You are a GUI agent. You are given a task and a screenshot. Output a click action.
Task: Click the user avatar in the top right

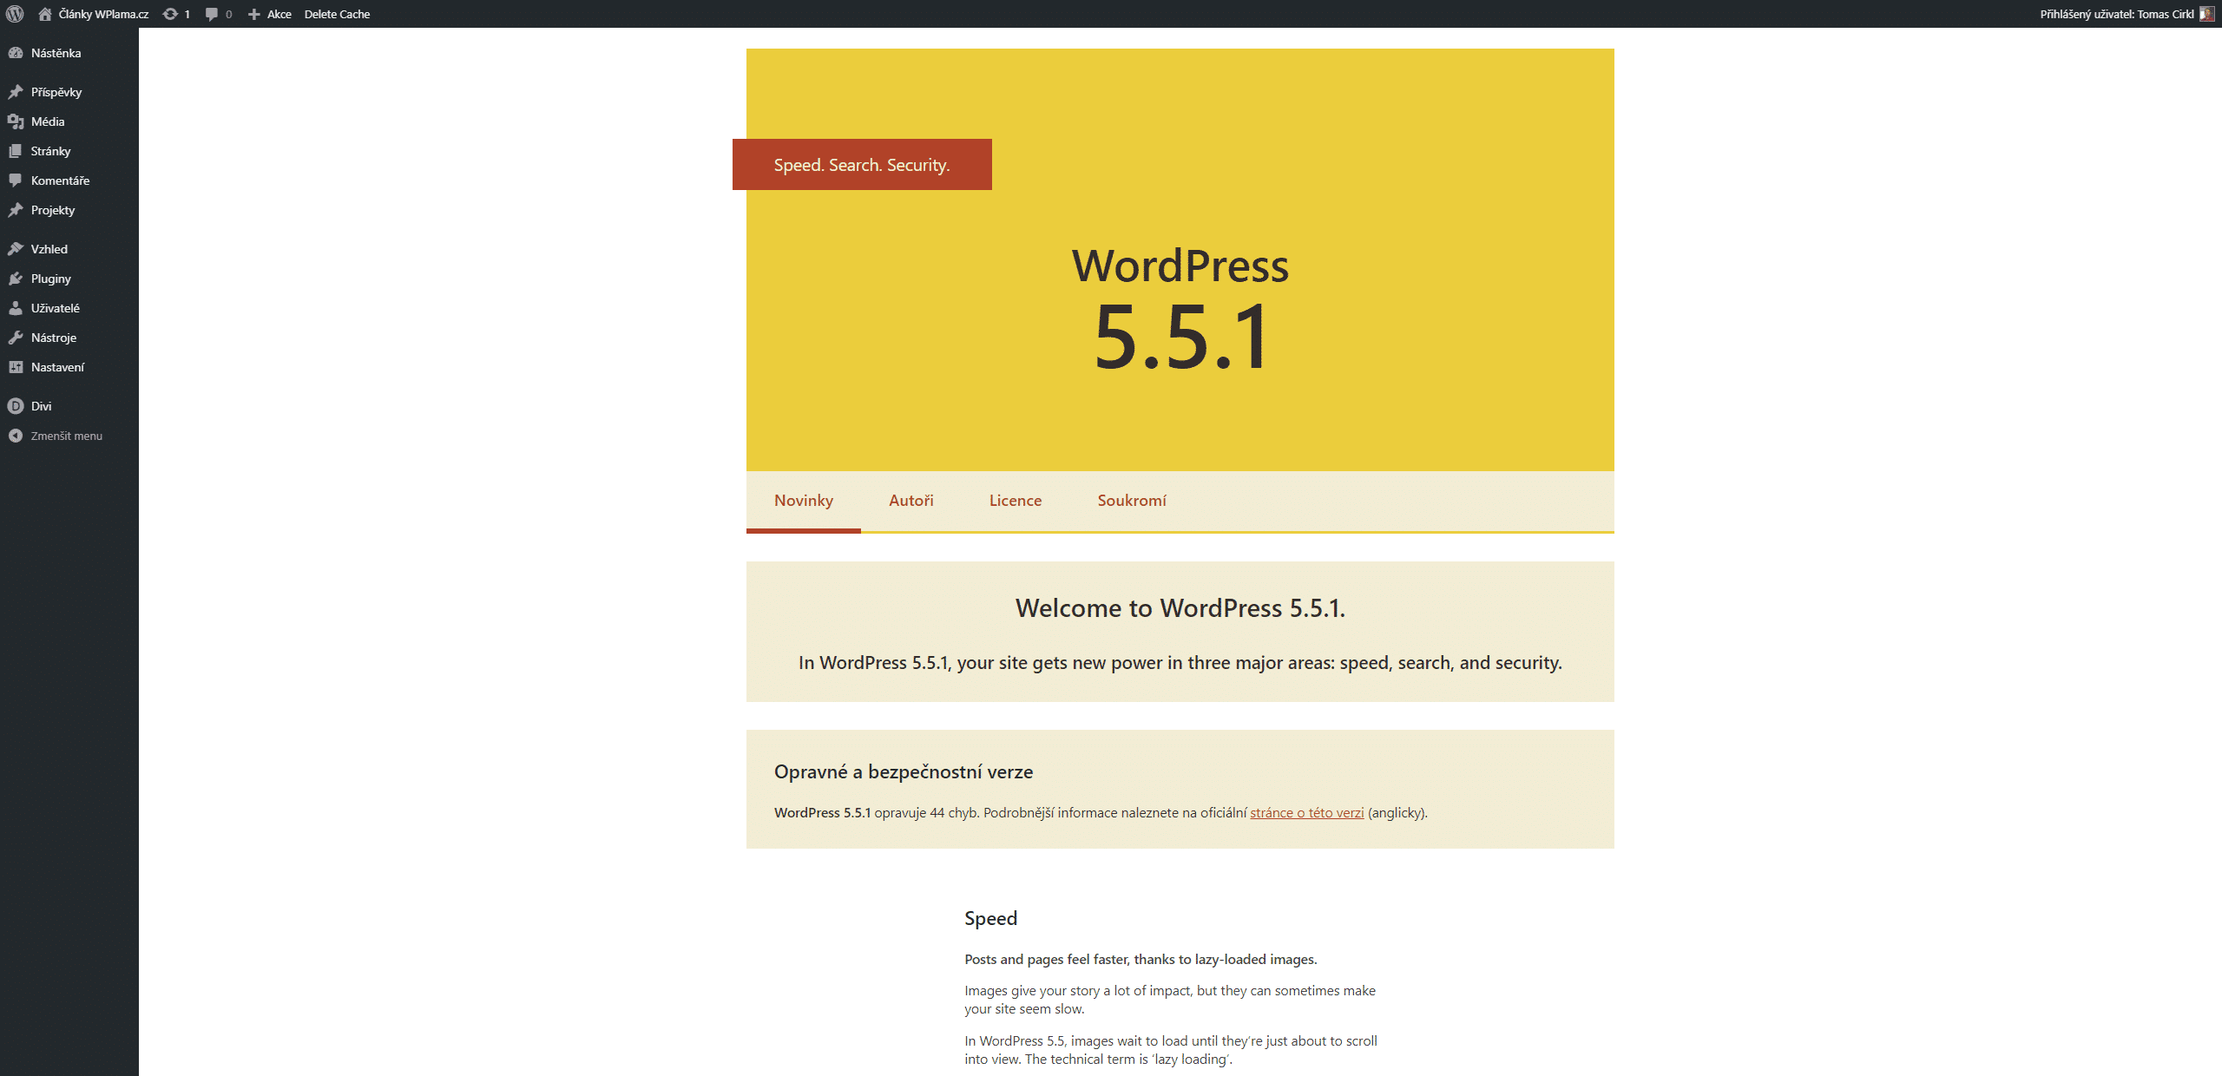pyautogui.click(x=2206, y=14)
